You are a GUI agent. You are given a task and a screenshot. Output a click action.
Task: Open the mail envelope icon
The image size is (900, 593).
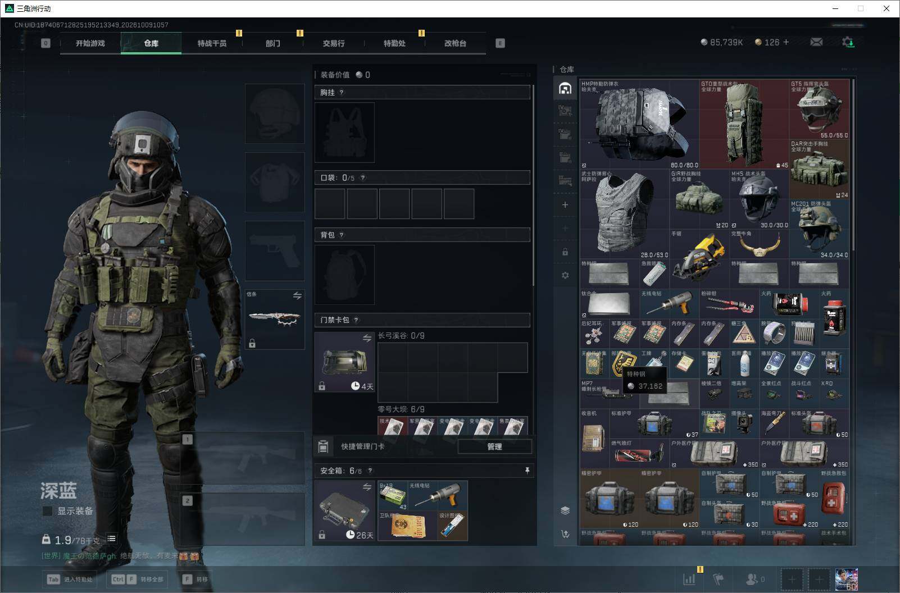816,42
